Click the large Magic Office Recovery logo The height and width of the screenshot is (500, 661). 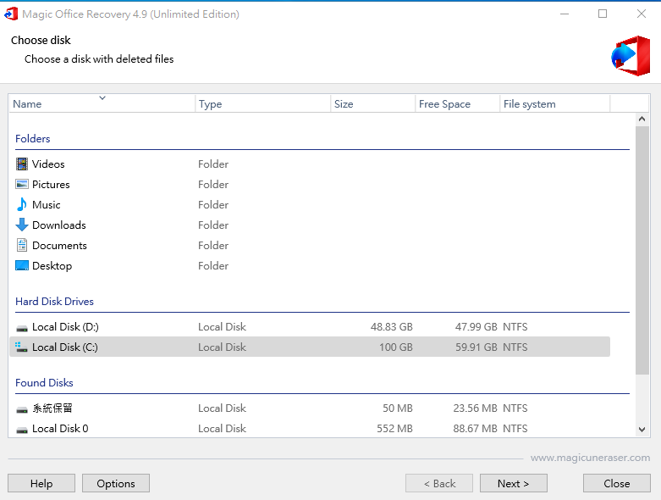point(631,56)
